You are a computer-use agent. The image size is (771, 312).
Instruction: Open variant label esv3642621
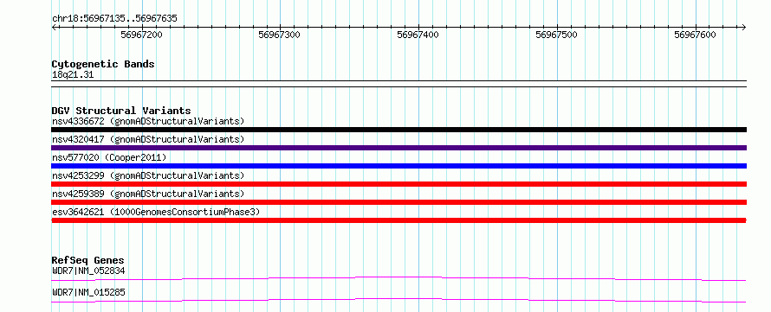156,212
